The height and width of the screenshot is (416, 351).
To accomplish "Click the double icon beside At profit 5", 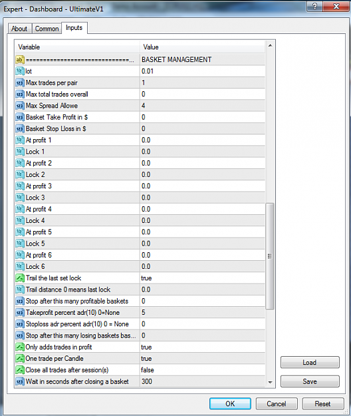I will tap(20, 232).
